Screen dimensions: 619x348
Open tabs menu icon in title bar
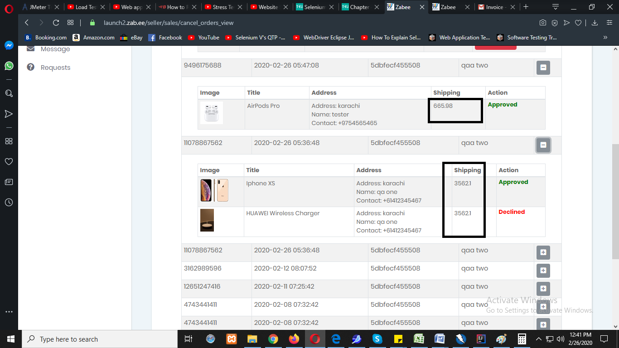pyautogui.click(x=556, y=7)
